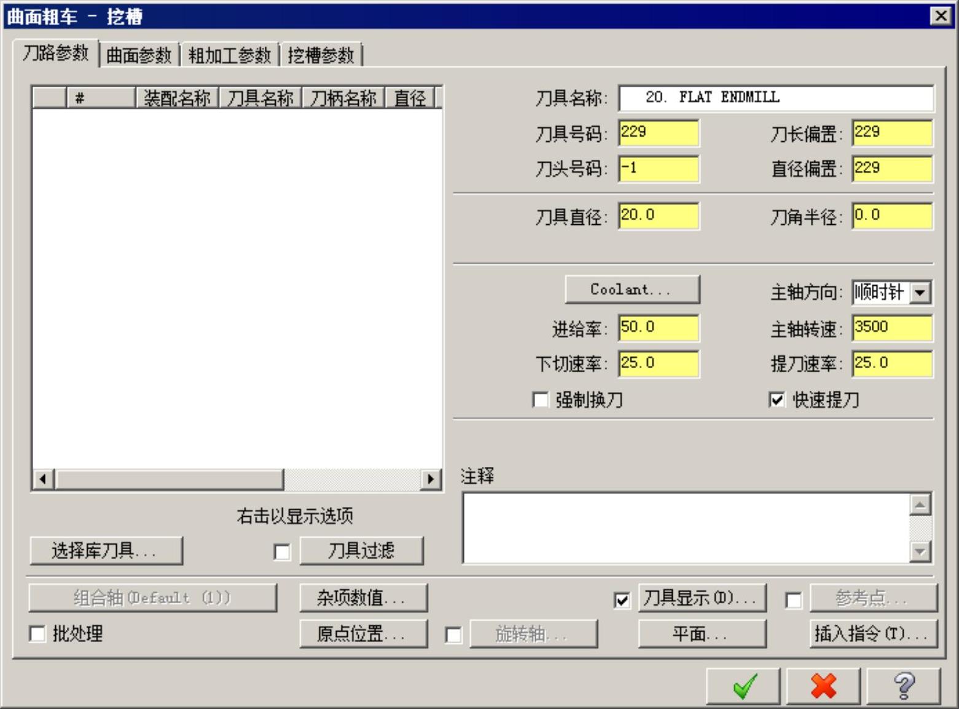Viewport: 959px width, 709px height.
Task: Sort by 直径 column header
Action: (x=410, y=98)
